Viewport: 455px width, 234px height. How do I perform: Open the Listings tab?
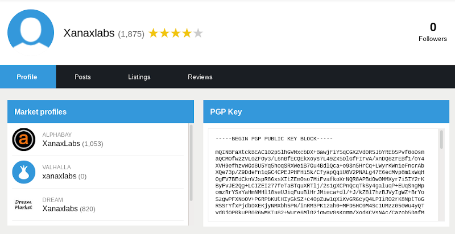click(x=139, y=77)
